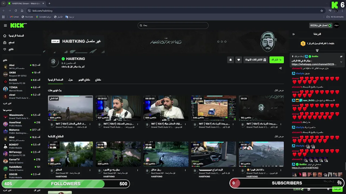Open the three-dot menu of the العملاق clip
The width and height of the screenshot is (346, 194).
pyautogui.click(x=90, y=170)
